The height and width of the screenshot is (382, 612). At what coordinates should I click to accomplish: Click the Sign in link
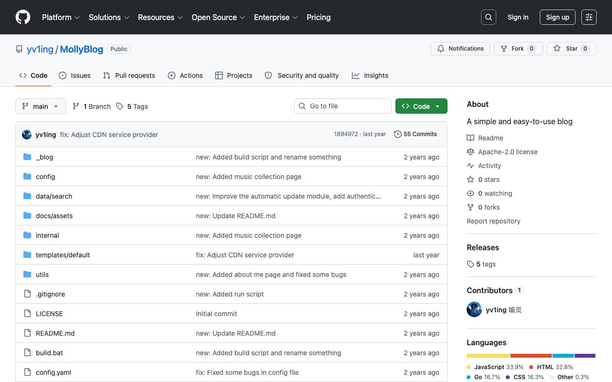pyautogui.click(x=518, y=17)
